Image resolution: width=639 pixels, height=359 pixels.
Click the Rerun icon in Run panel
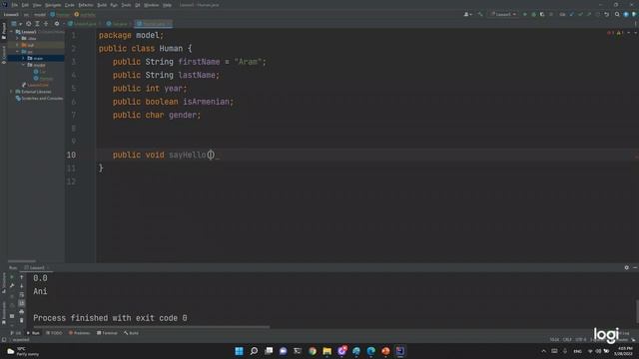click(12, 277)
